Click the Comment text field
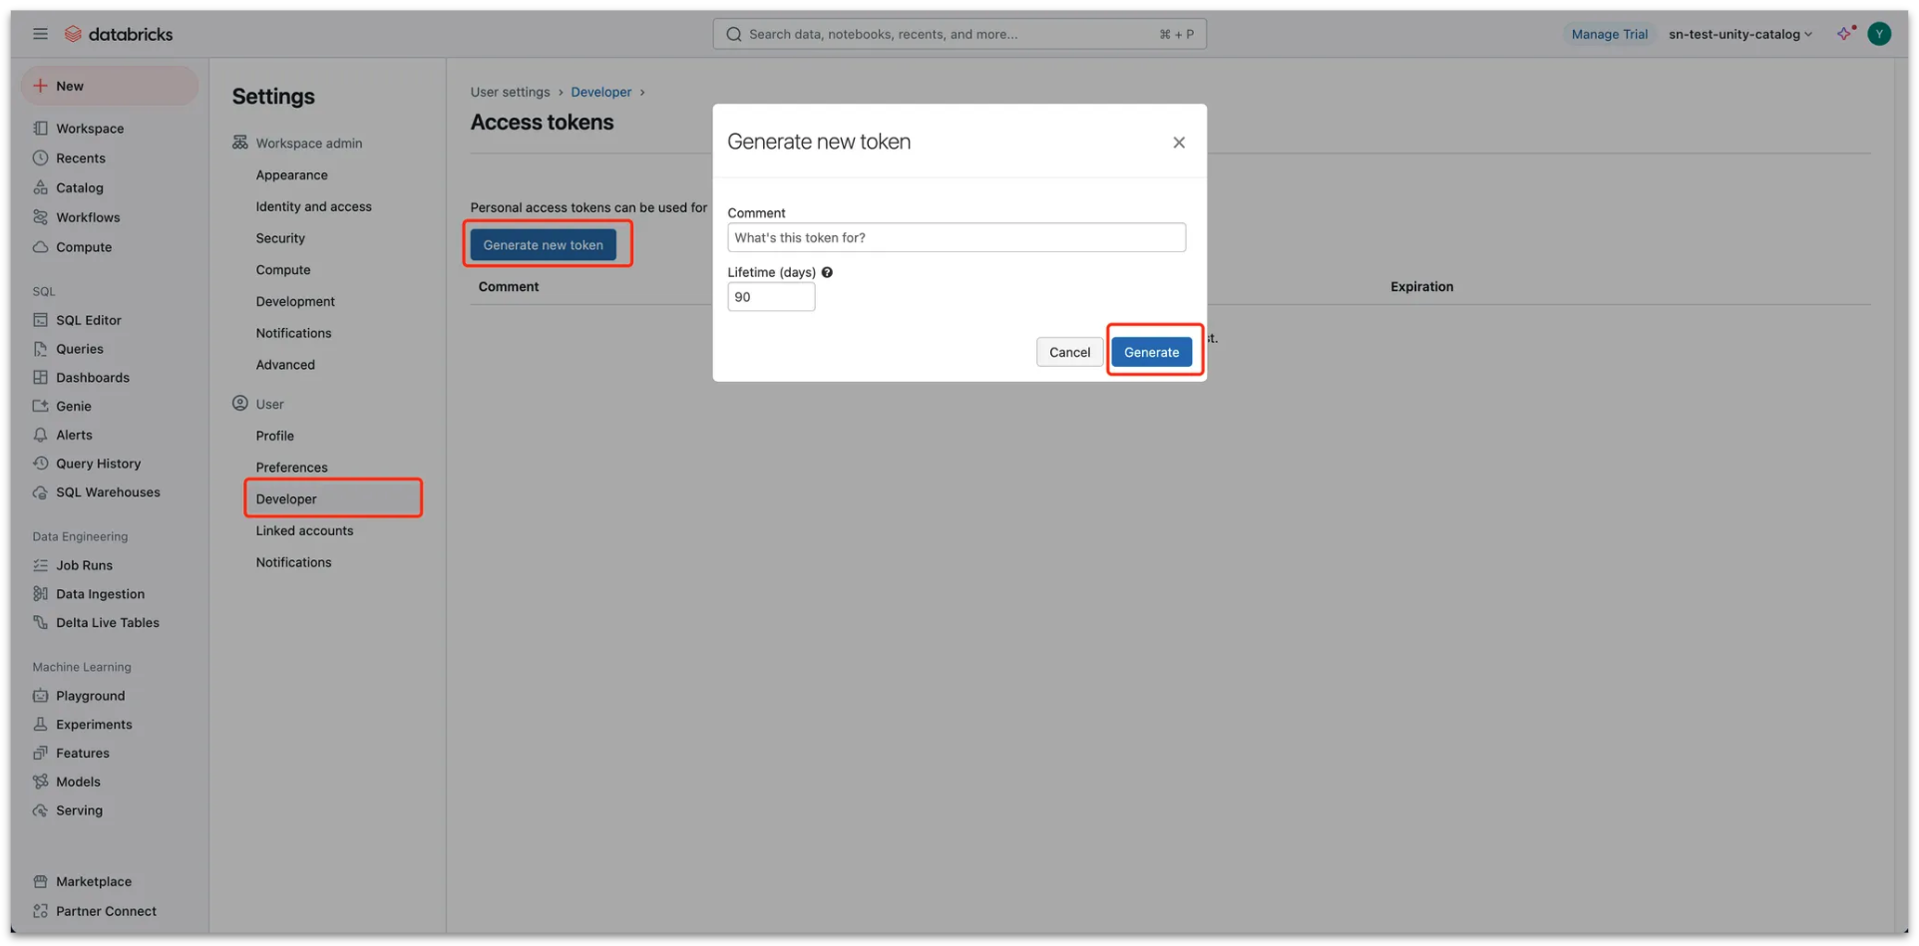Screen dimensions: 1919x946 (956, 237)
